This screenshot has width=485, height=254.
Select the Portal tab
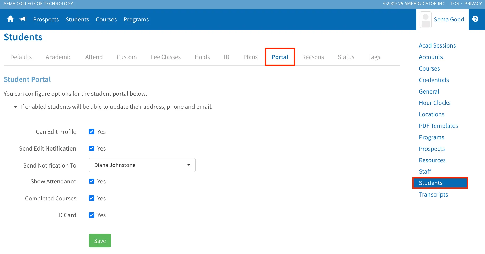[280, 57]
